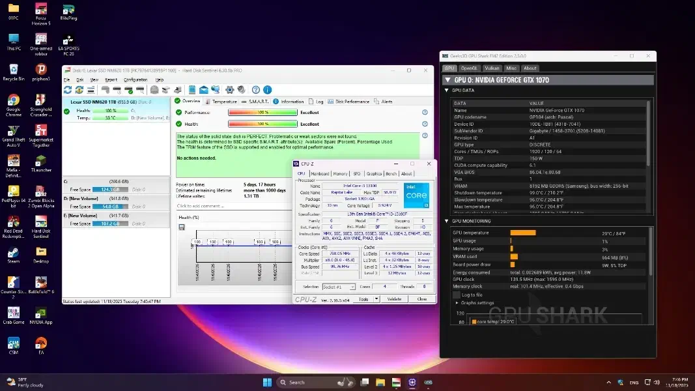Collapse the GPU DATA section

tap(447, 90)
